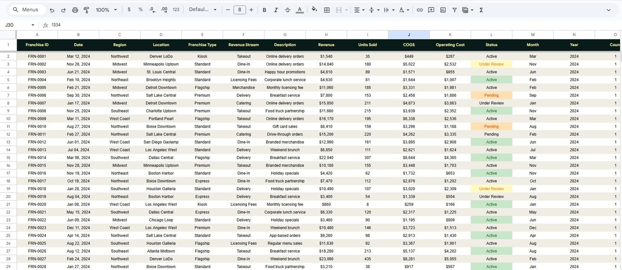Click the Pending status for FRN-0006
Viewport: 622px width, 270px height.
[491, 95]
